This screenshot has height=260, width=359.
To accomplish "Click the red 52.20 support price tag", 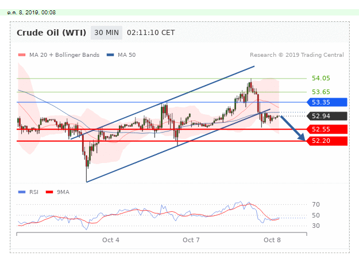I will [327, 141].
